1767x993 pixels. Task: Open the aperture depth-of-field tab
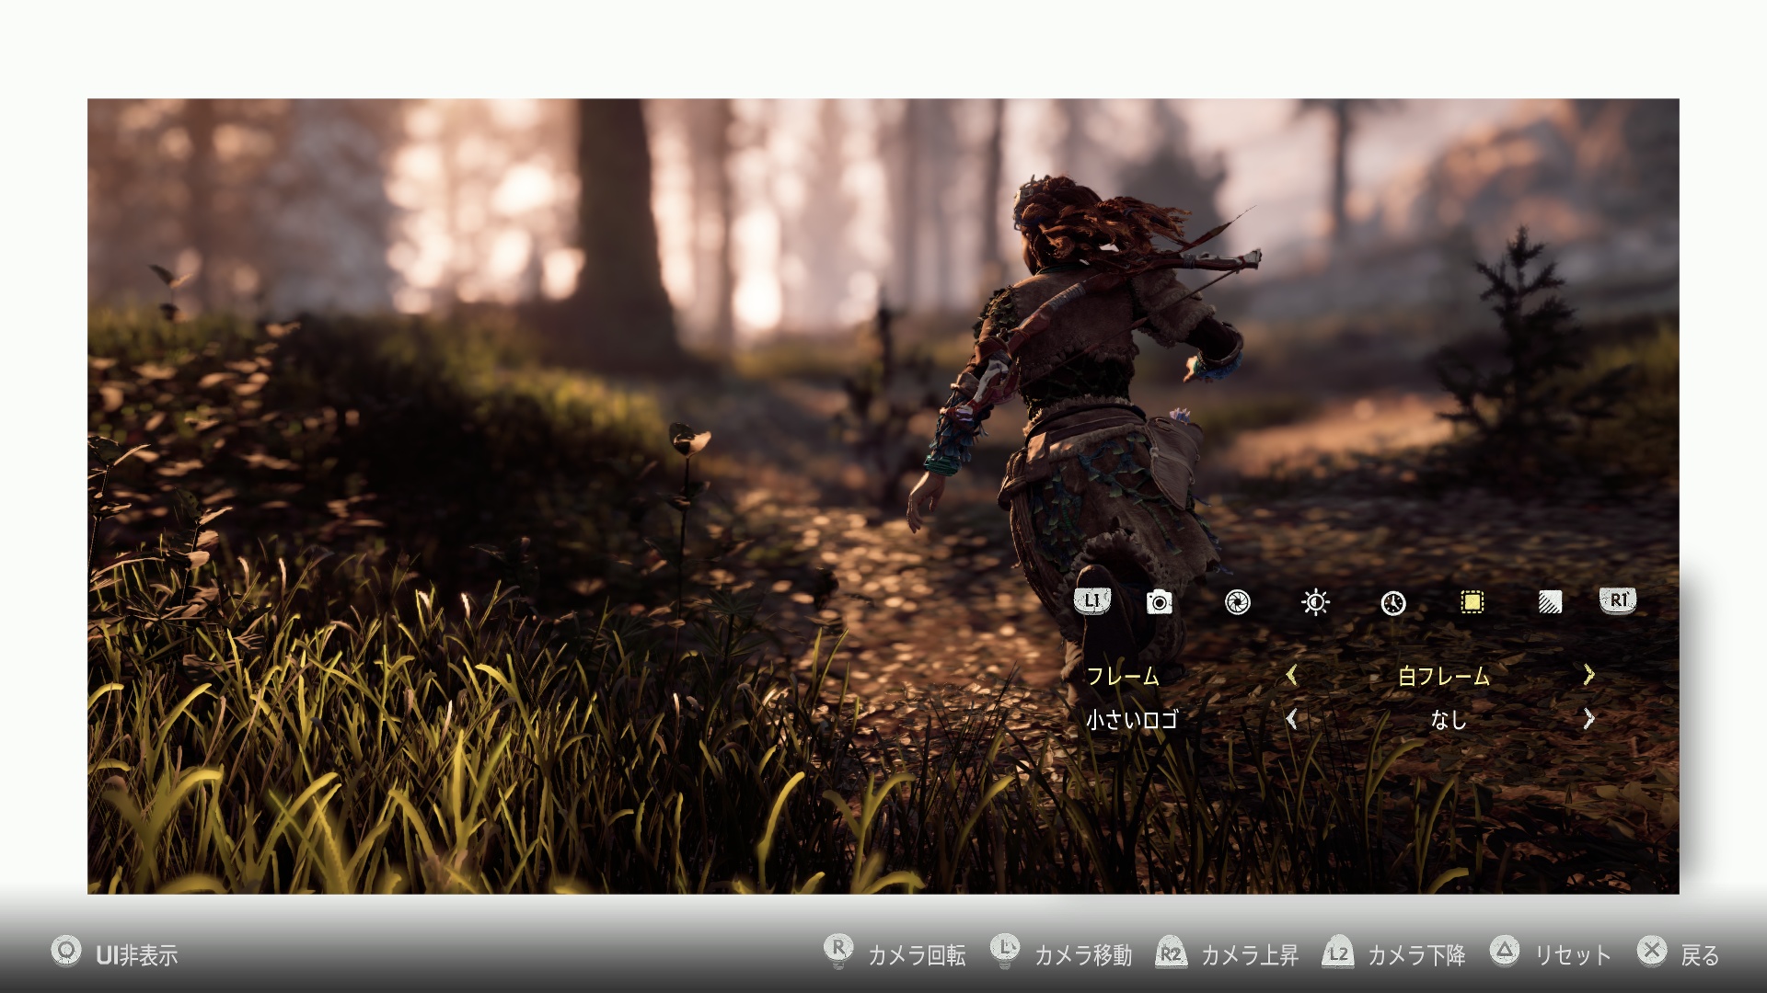pyautogui.click(x=1238, y=602)
